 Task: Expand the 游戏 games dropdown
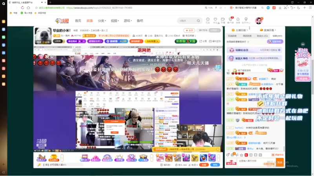click(128, 21)
